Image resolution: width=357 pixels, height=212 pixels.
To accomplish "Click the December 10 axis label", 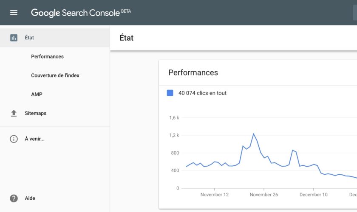I will pyautogui.click(x=313, y=195).
